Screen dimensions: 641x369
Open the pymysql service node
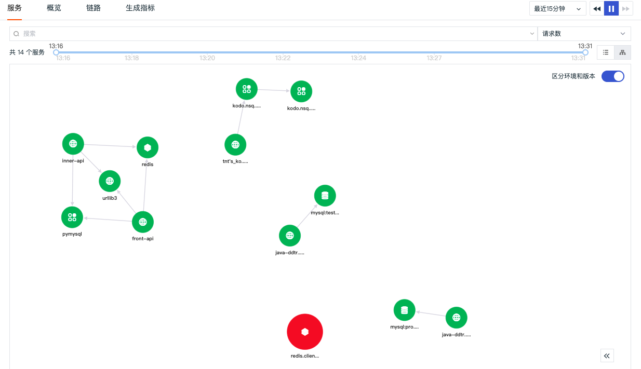(72, 217)
